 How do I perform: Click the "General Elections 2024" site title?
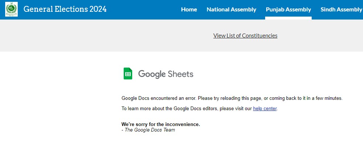pyautogui.click(x=65, y=9)
